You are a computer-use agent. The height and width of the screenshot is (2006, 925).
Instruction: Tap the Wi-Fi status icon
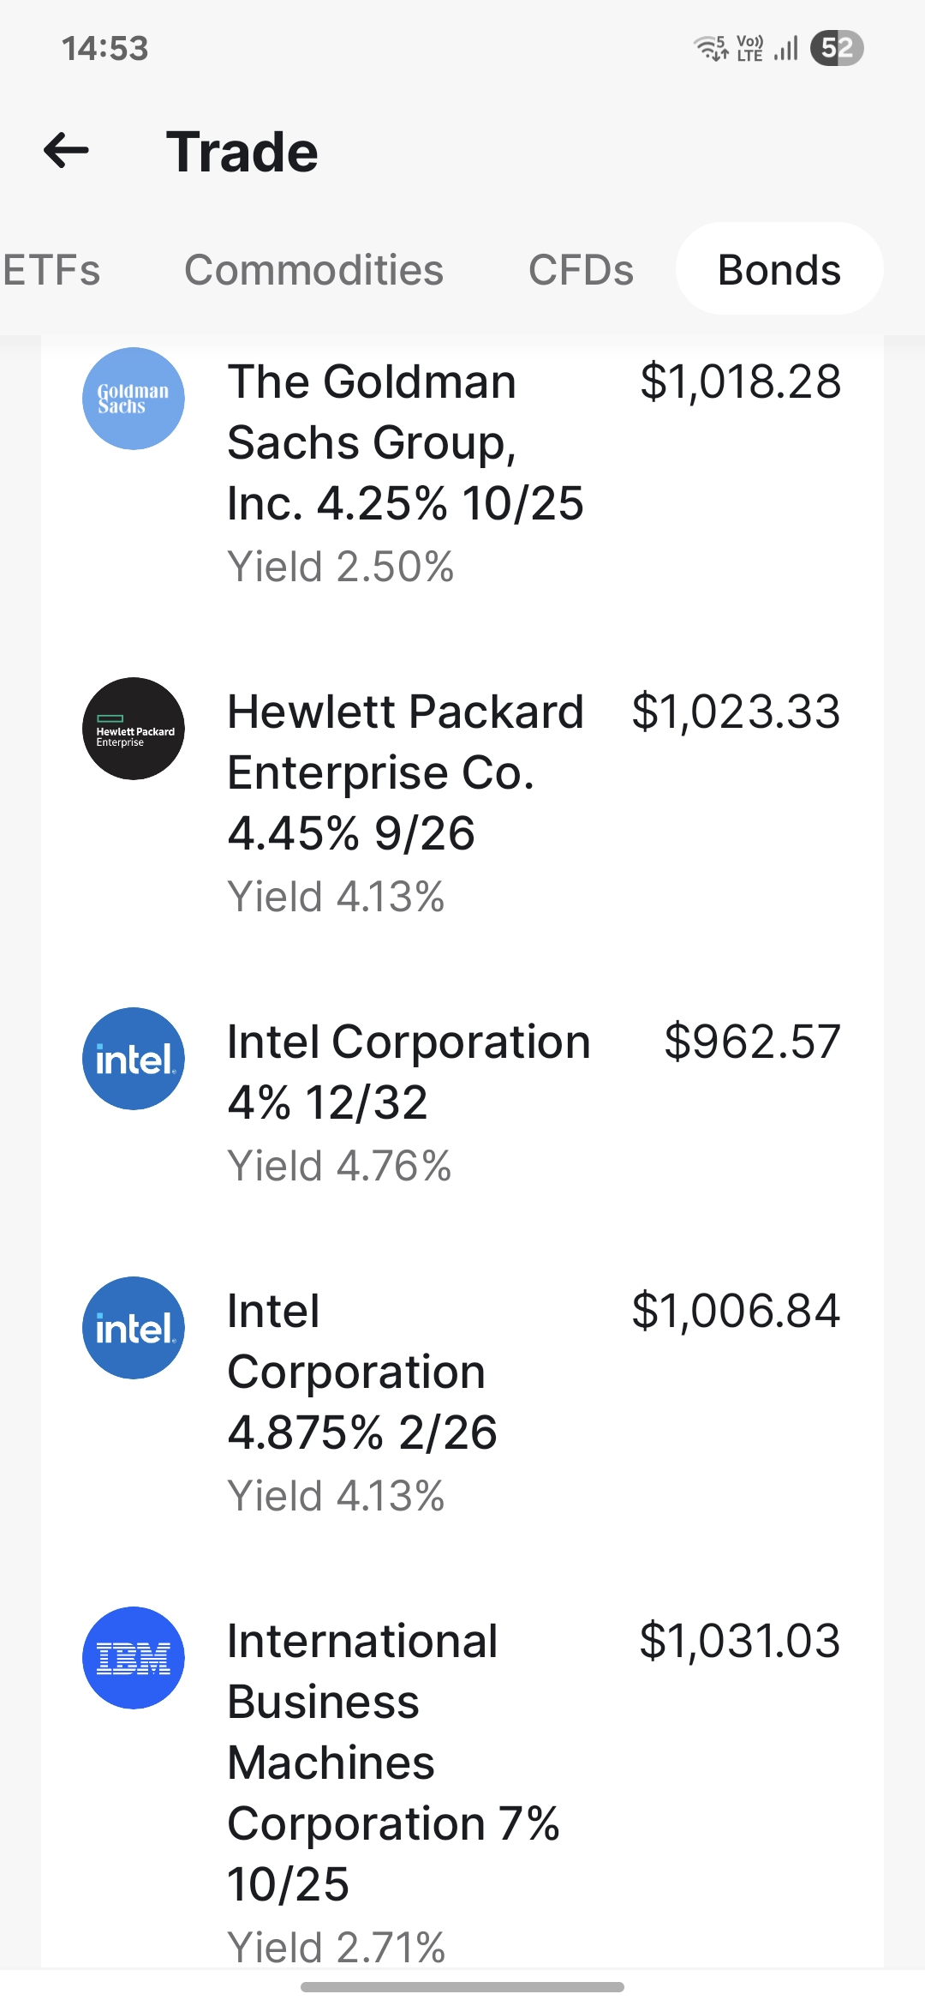click(x=711, y=48)
